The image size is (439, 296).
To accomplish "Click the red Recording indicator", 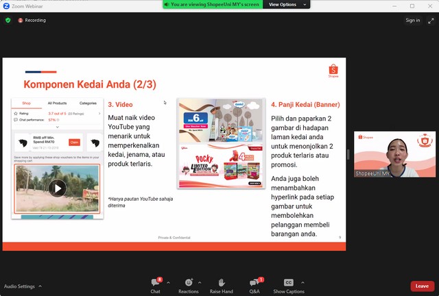I will click(32, 21).
